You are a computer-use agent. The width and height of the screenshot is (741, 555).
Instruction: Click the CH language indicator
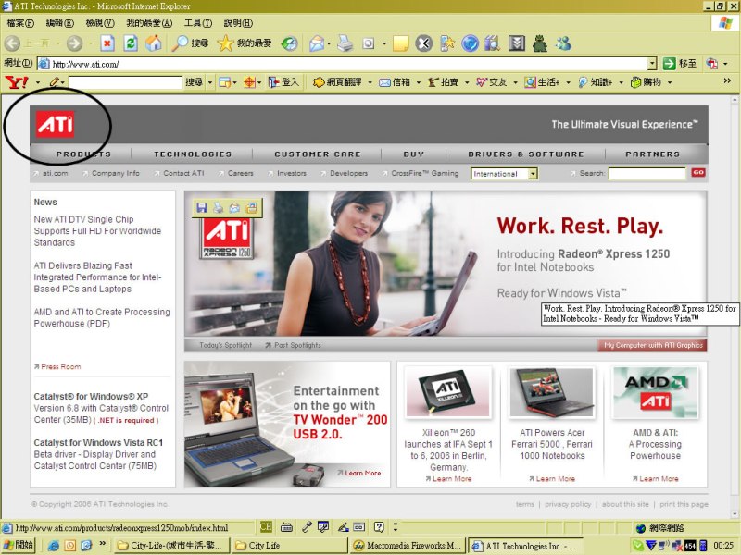pos(266,526)
